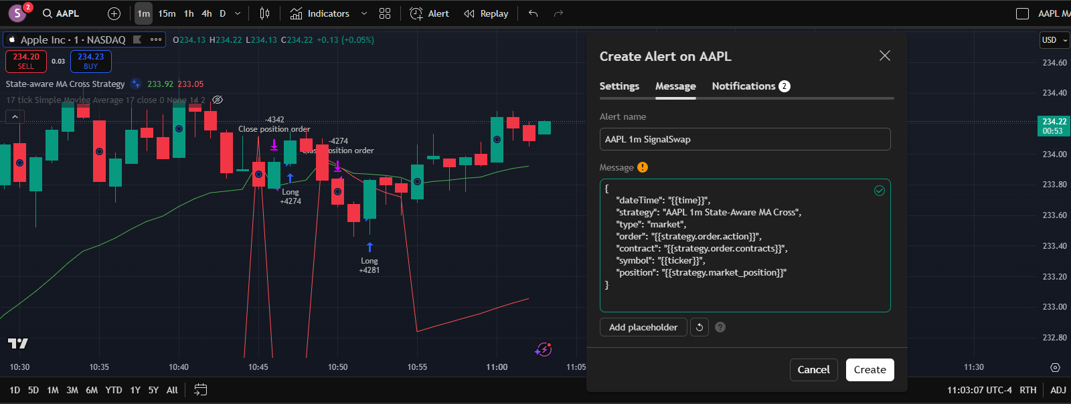Image resolution: width=1071 pixels, height=404 pixels.
Task: Collapse the indicator legend with the chevron
Action: click(x=15, y=116)
